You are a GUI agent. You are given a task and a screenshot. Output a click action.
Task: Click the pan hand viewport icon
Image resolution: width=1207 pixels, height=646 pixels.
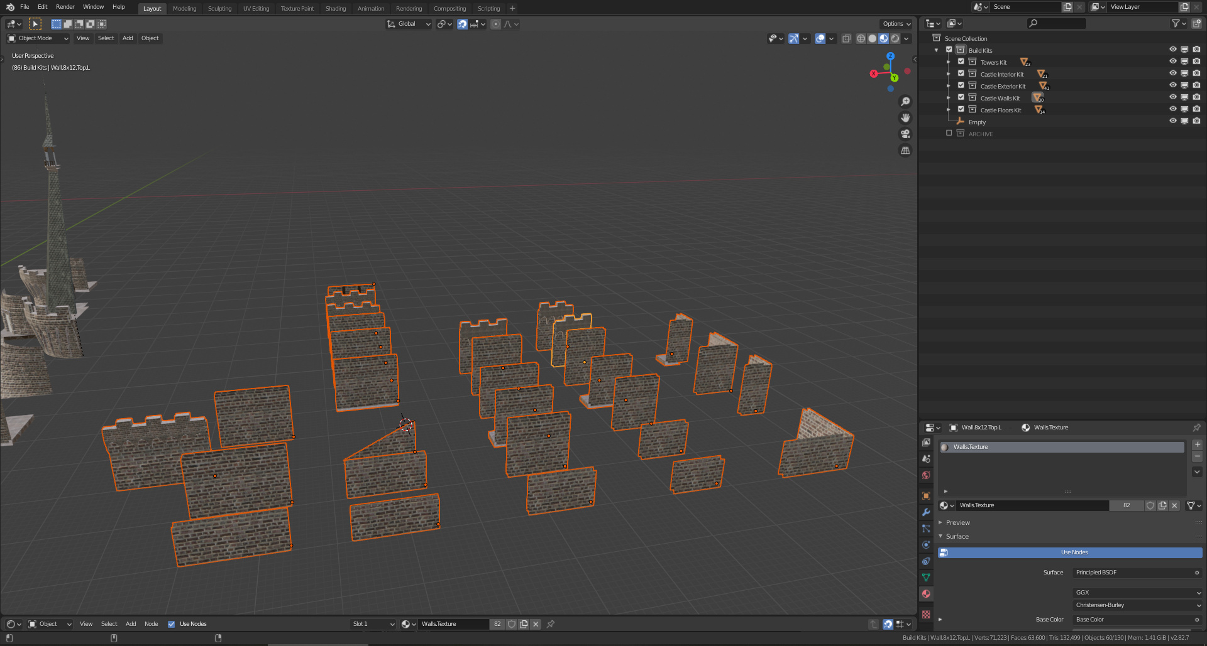905,118
